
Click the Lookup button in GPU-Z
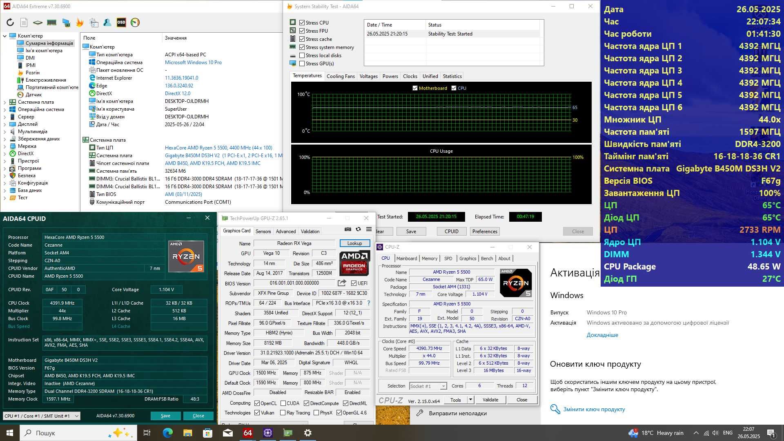click(354, 243)
